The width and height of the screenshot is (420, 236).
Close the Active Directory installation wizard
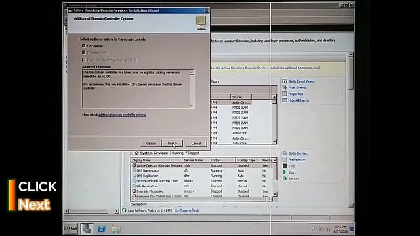[207, 10]
